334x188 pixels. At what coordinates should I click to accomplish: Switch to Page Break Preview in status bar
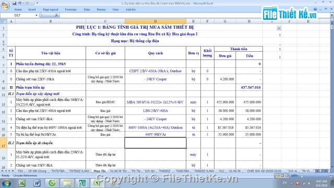pos(287,175)
